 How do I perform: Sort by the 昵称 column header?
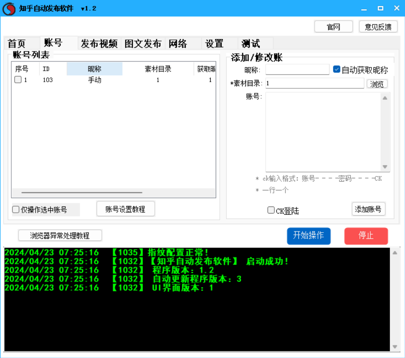(x=94, y=69)
